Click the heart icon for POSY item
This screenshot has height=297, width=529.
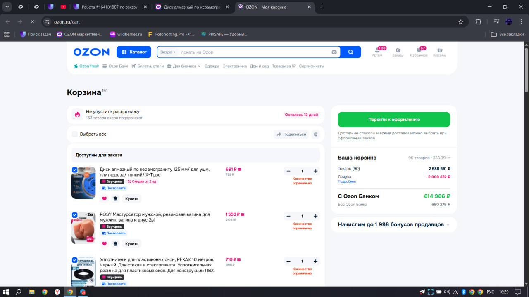tap(104, 244)
